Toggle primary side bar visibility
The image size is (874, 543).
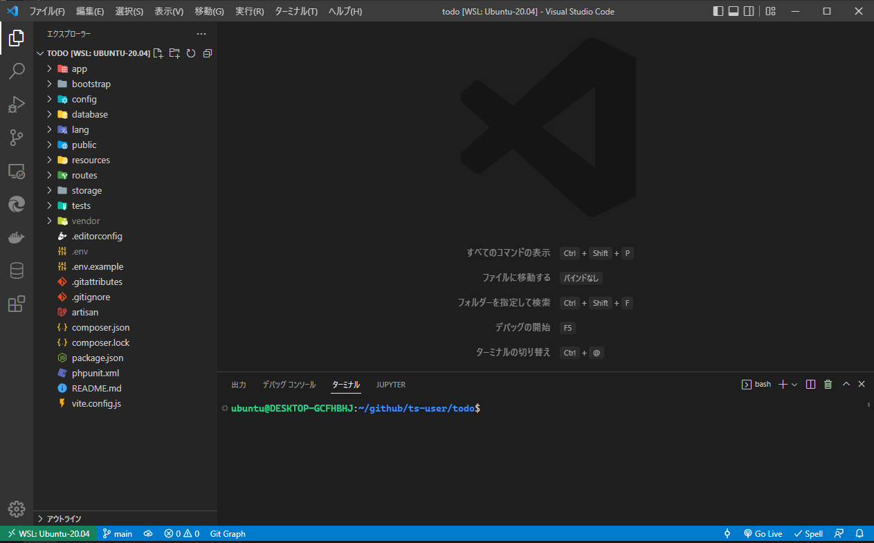pos(718,11)
